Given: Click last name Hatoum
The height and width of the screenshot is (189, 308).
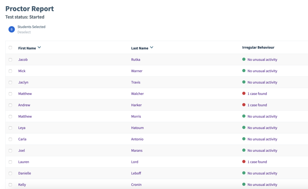Looking at the screenshot, I should [x=137, y=128].
